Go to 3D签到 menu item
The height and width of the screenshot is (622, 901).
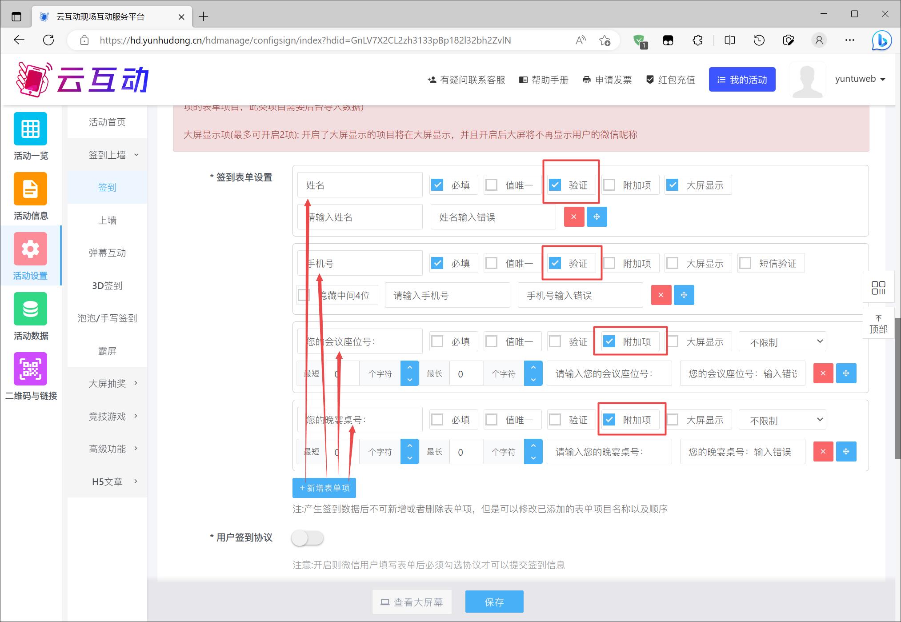pyautogui.click(x=107, y=285)
